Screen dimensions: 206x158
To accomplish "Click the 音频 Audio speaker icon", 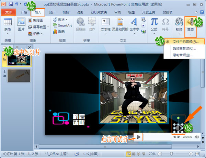I will tap(190, 22).
